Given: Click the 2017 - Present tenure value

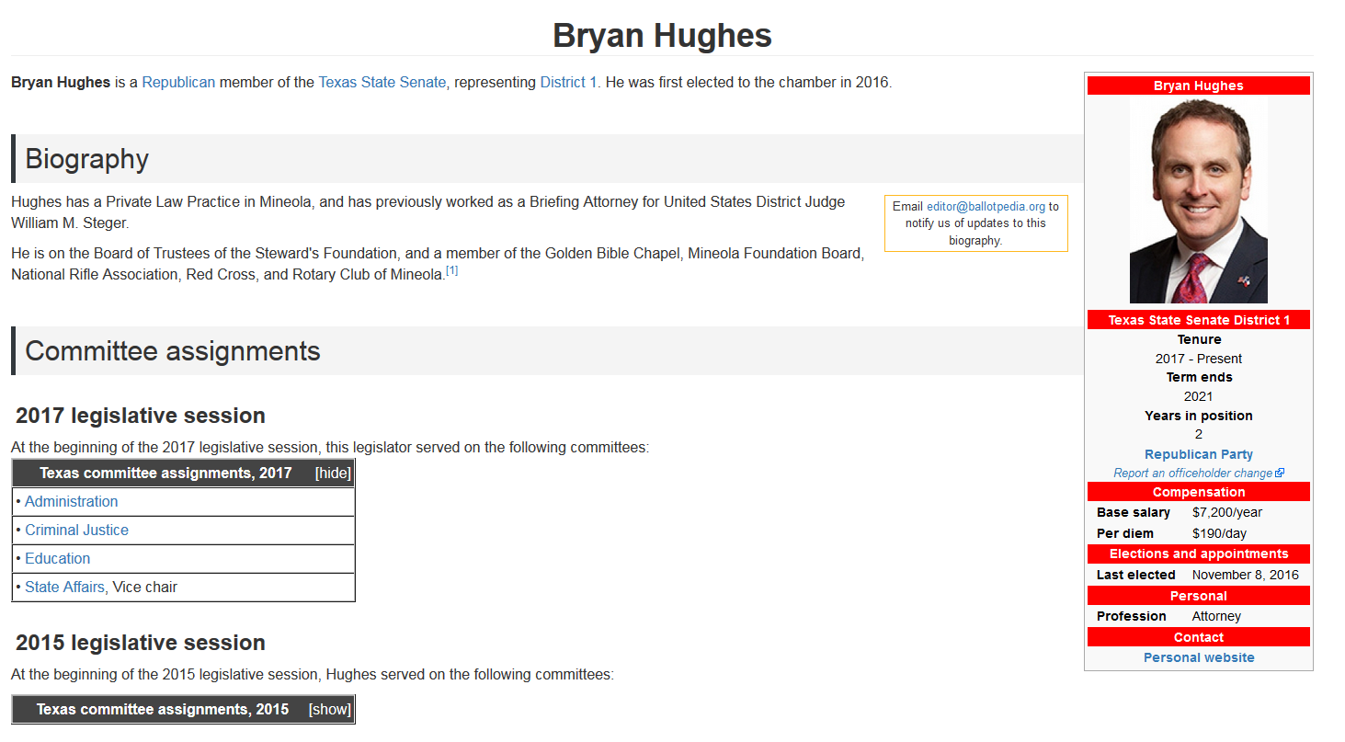Looking at the screenshot, I should [1198, 359].
